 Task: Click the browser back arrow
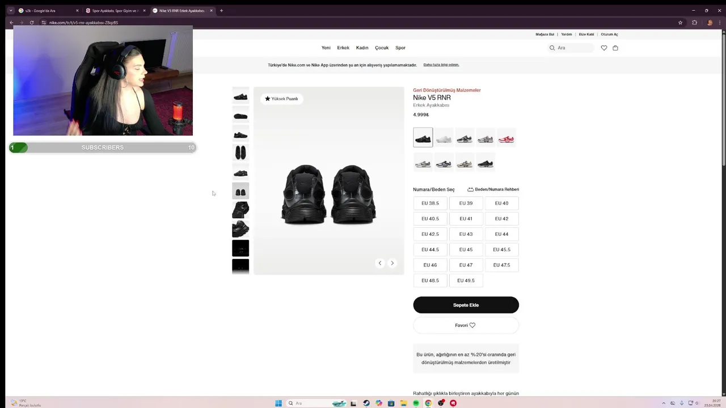point(11,23)
